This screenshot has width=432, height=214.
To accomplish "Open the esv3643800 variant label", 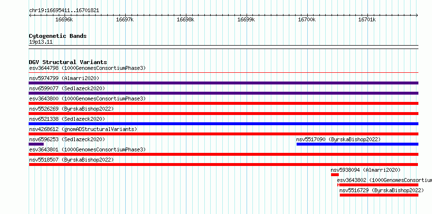I will [87, 99].
